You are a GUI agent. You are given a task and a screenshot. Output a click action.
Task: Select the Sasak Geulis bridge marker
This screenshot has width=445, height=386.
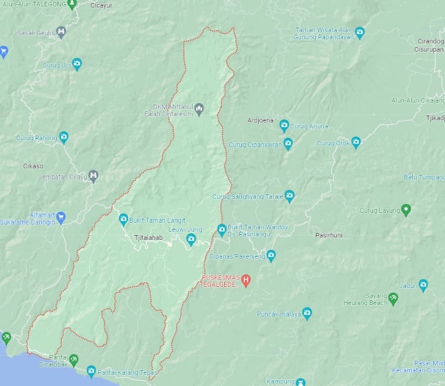pyautogui.click(x=61, y=32)
